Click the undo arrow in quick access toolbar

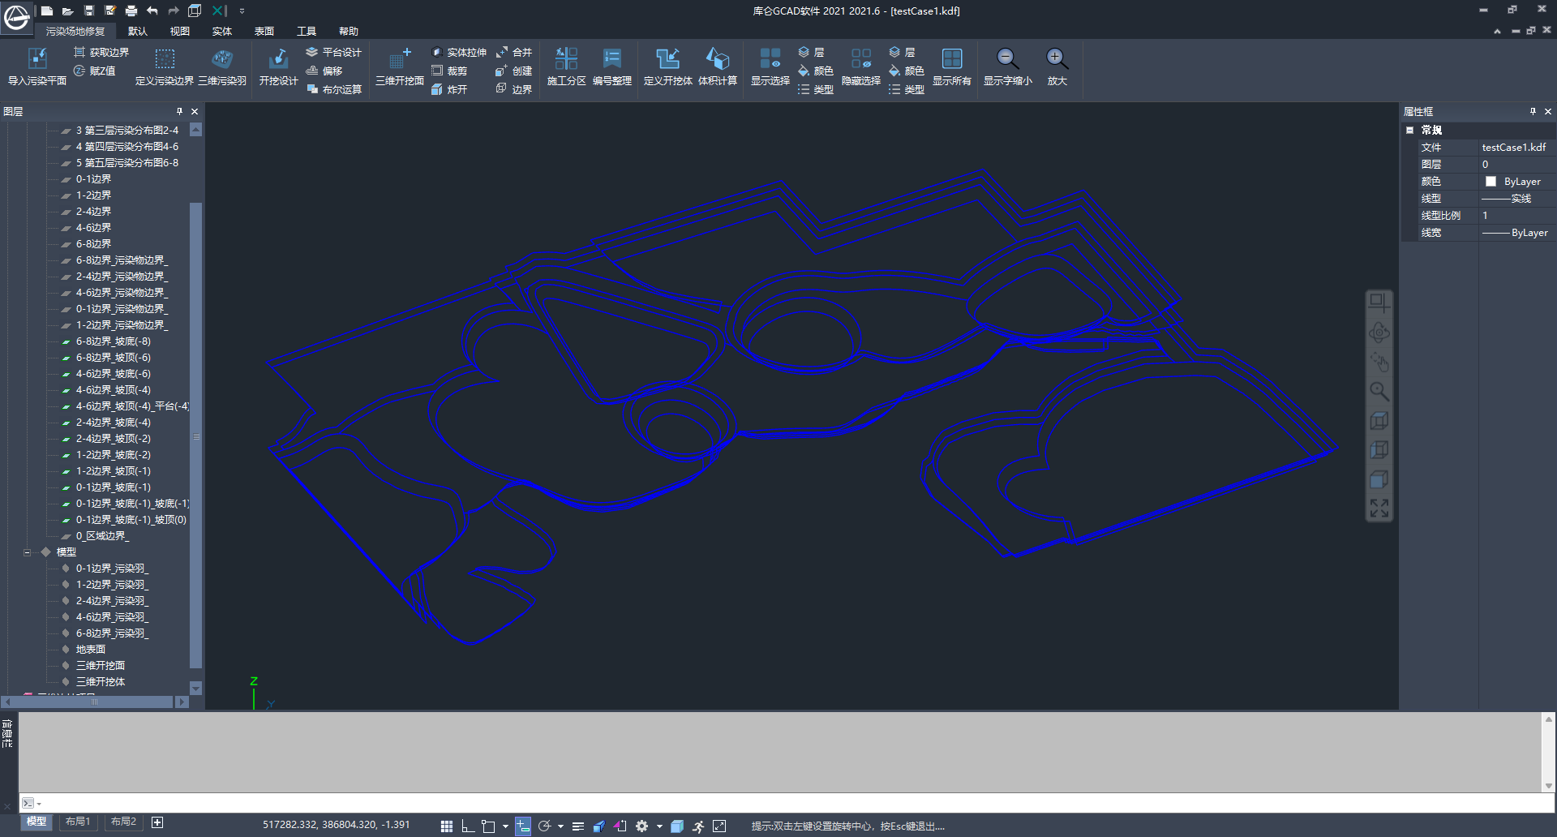tap(152, 11)
